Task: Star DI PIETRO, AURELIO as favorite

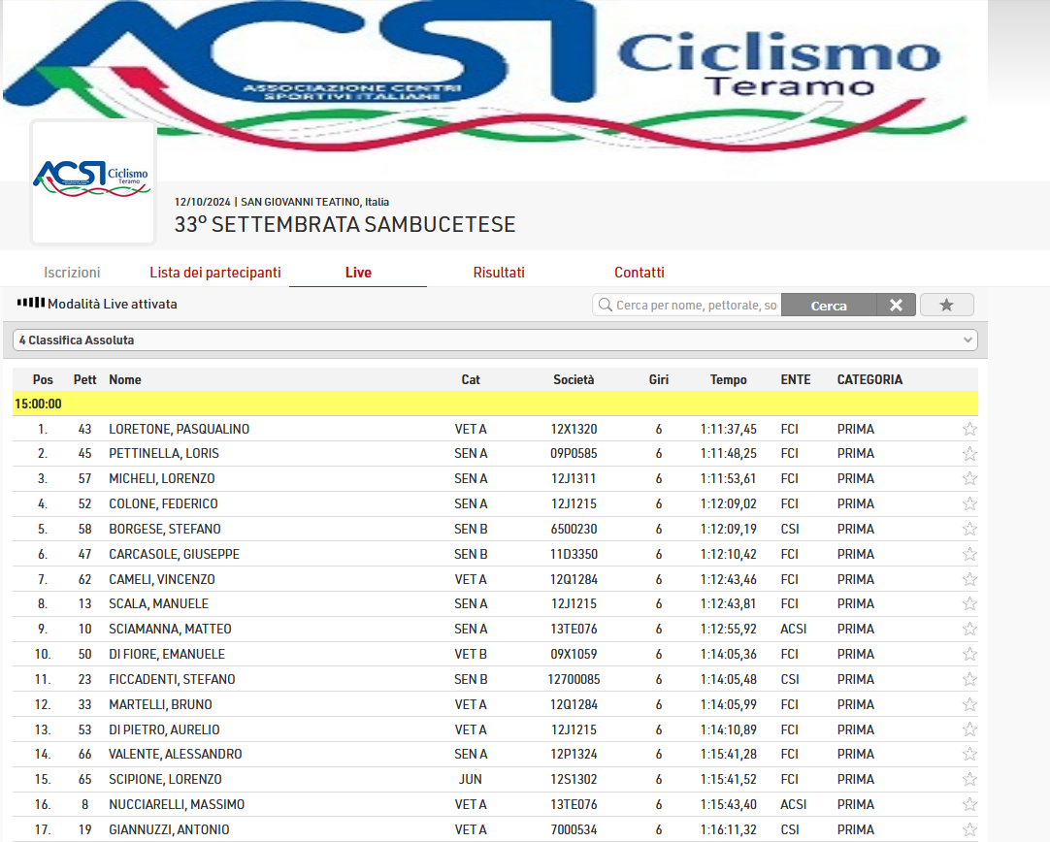Action: pyautogui.click(x=969, y=729)
